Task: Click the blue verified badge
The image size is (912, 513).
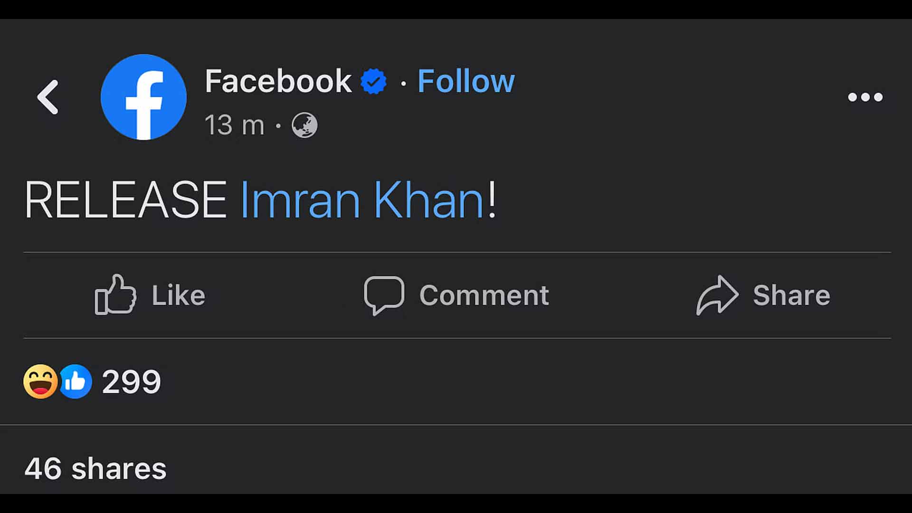Action: point(373,82)
